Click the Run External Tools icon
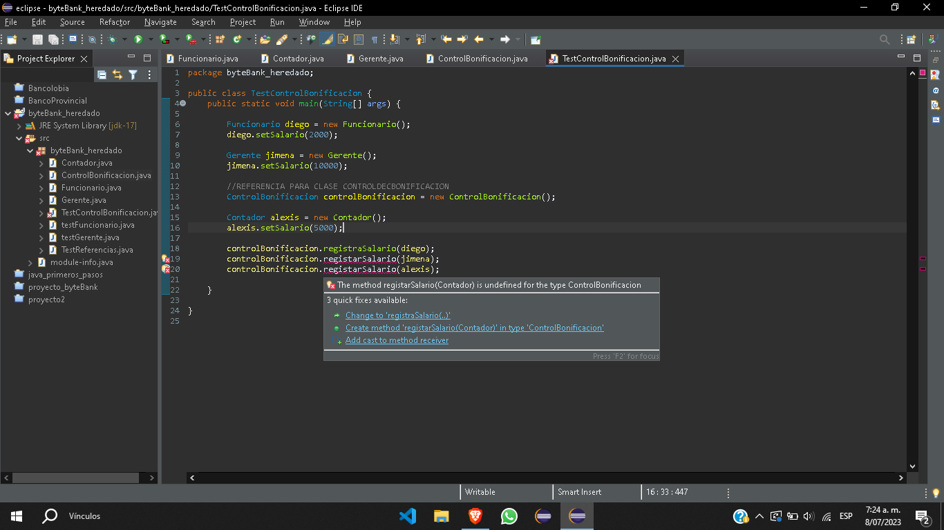Image resolution: width=944 pixels, height=530 pixels. pyautogui.click(x=190, y=39)
